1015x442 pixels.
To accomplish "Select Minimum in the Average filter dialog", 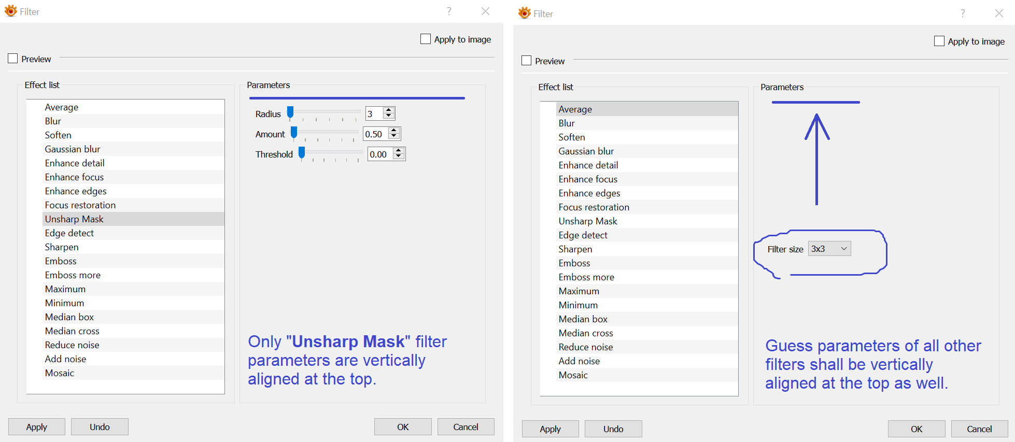I will (647, 305).
